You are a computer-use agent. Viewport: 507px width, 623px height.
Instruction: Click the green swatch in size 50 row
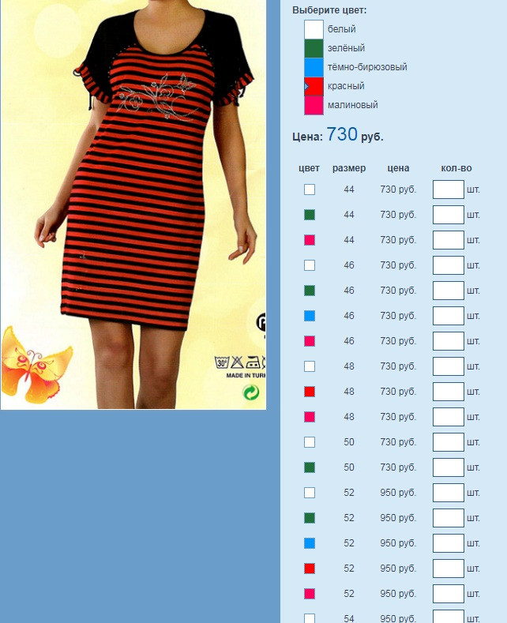pos(310,467)
